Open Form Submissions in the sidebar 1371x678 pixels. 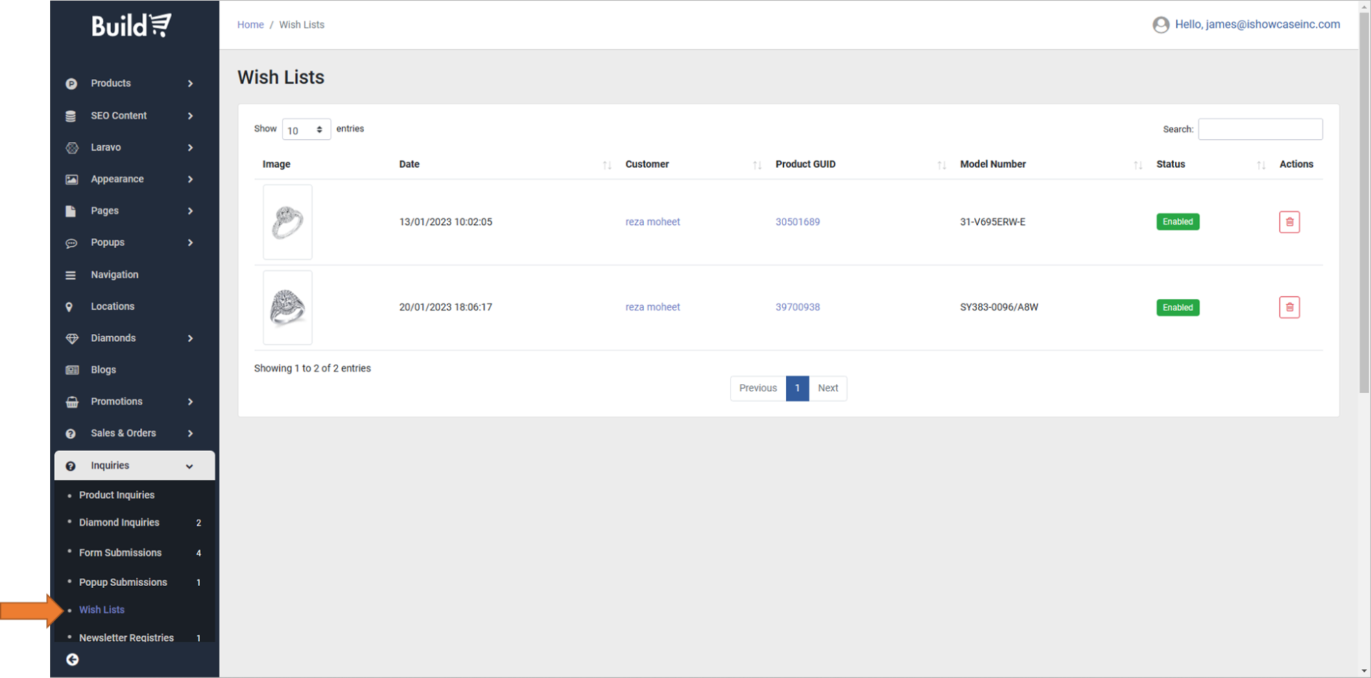point(120,553)
